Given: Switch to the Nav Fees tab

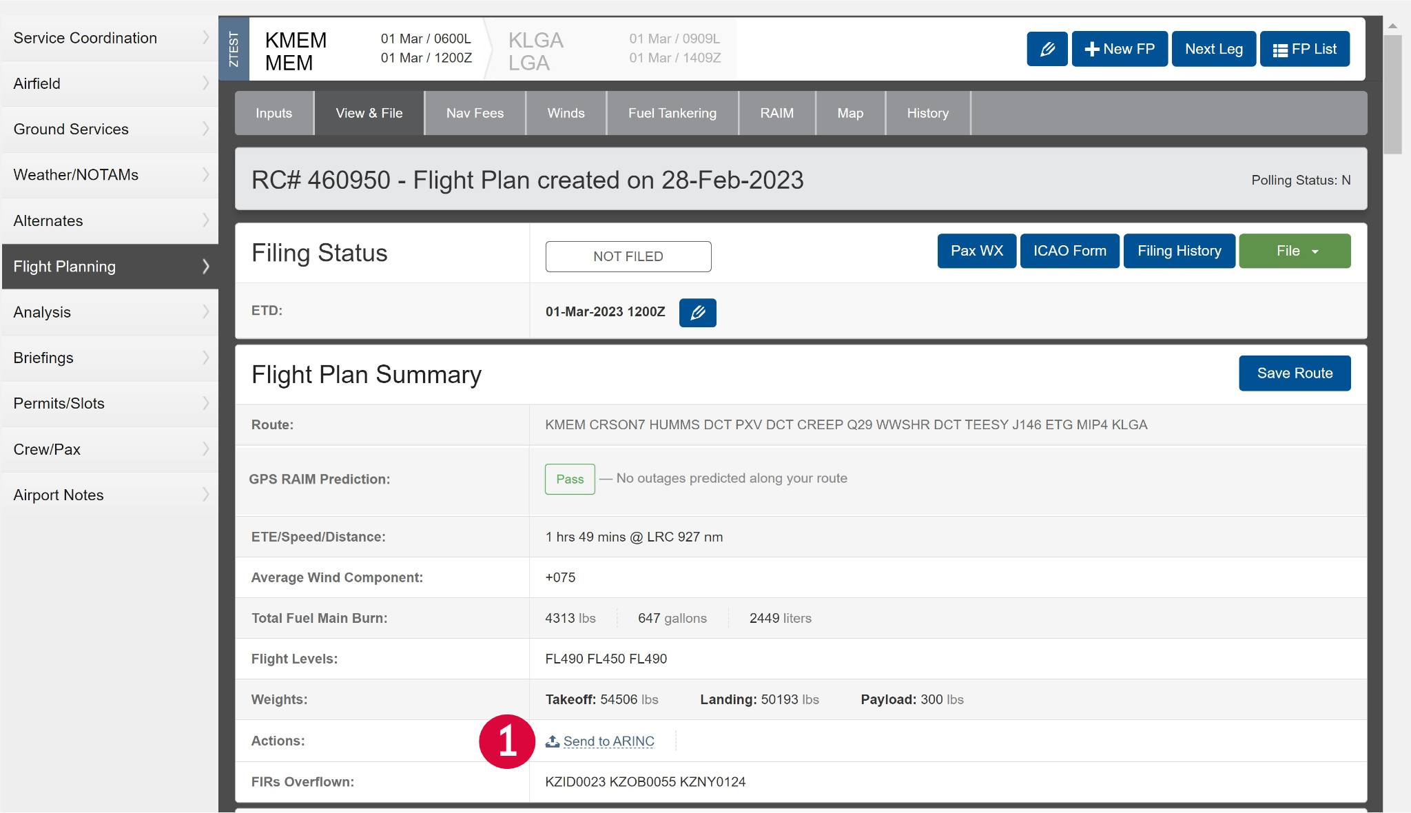Looking at the screenshot, I should tap(475, 113).
